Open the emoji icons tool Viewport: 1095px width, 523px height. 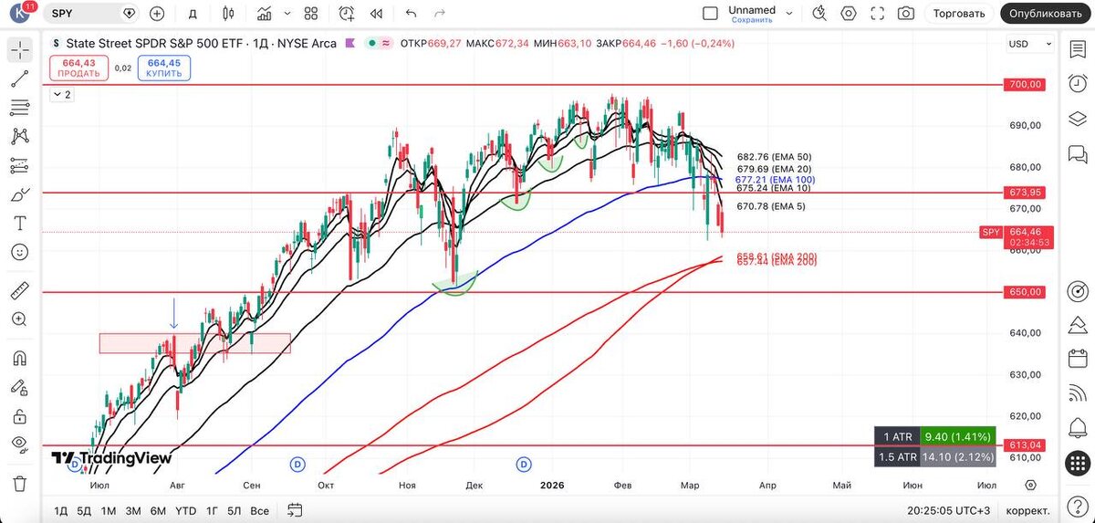click(x=19, y=251)
